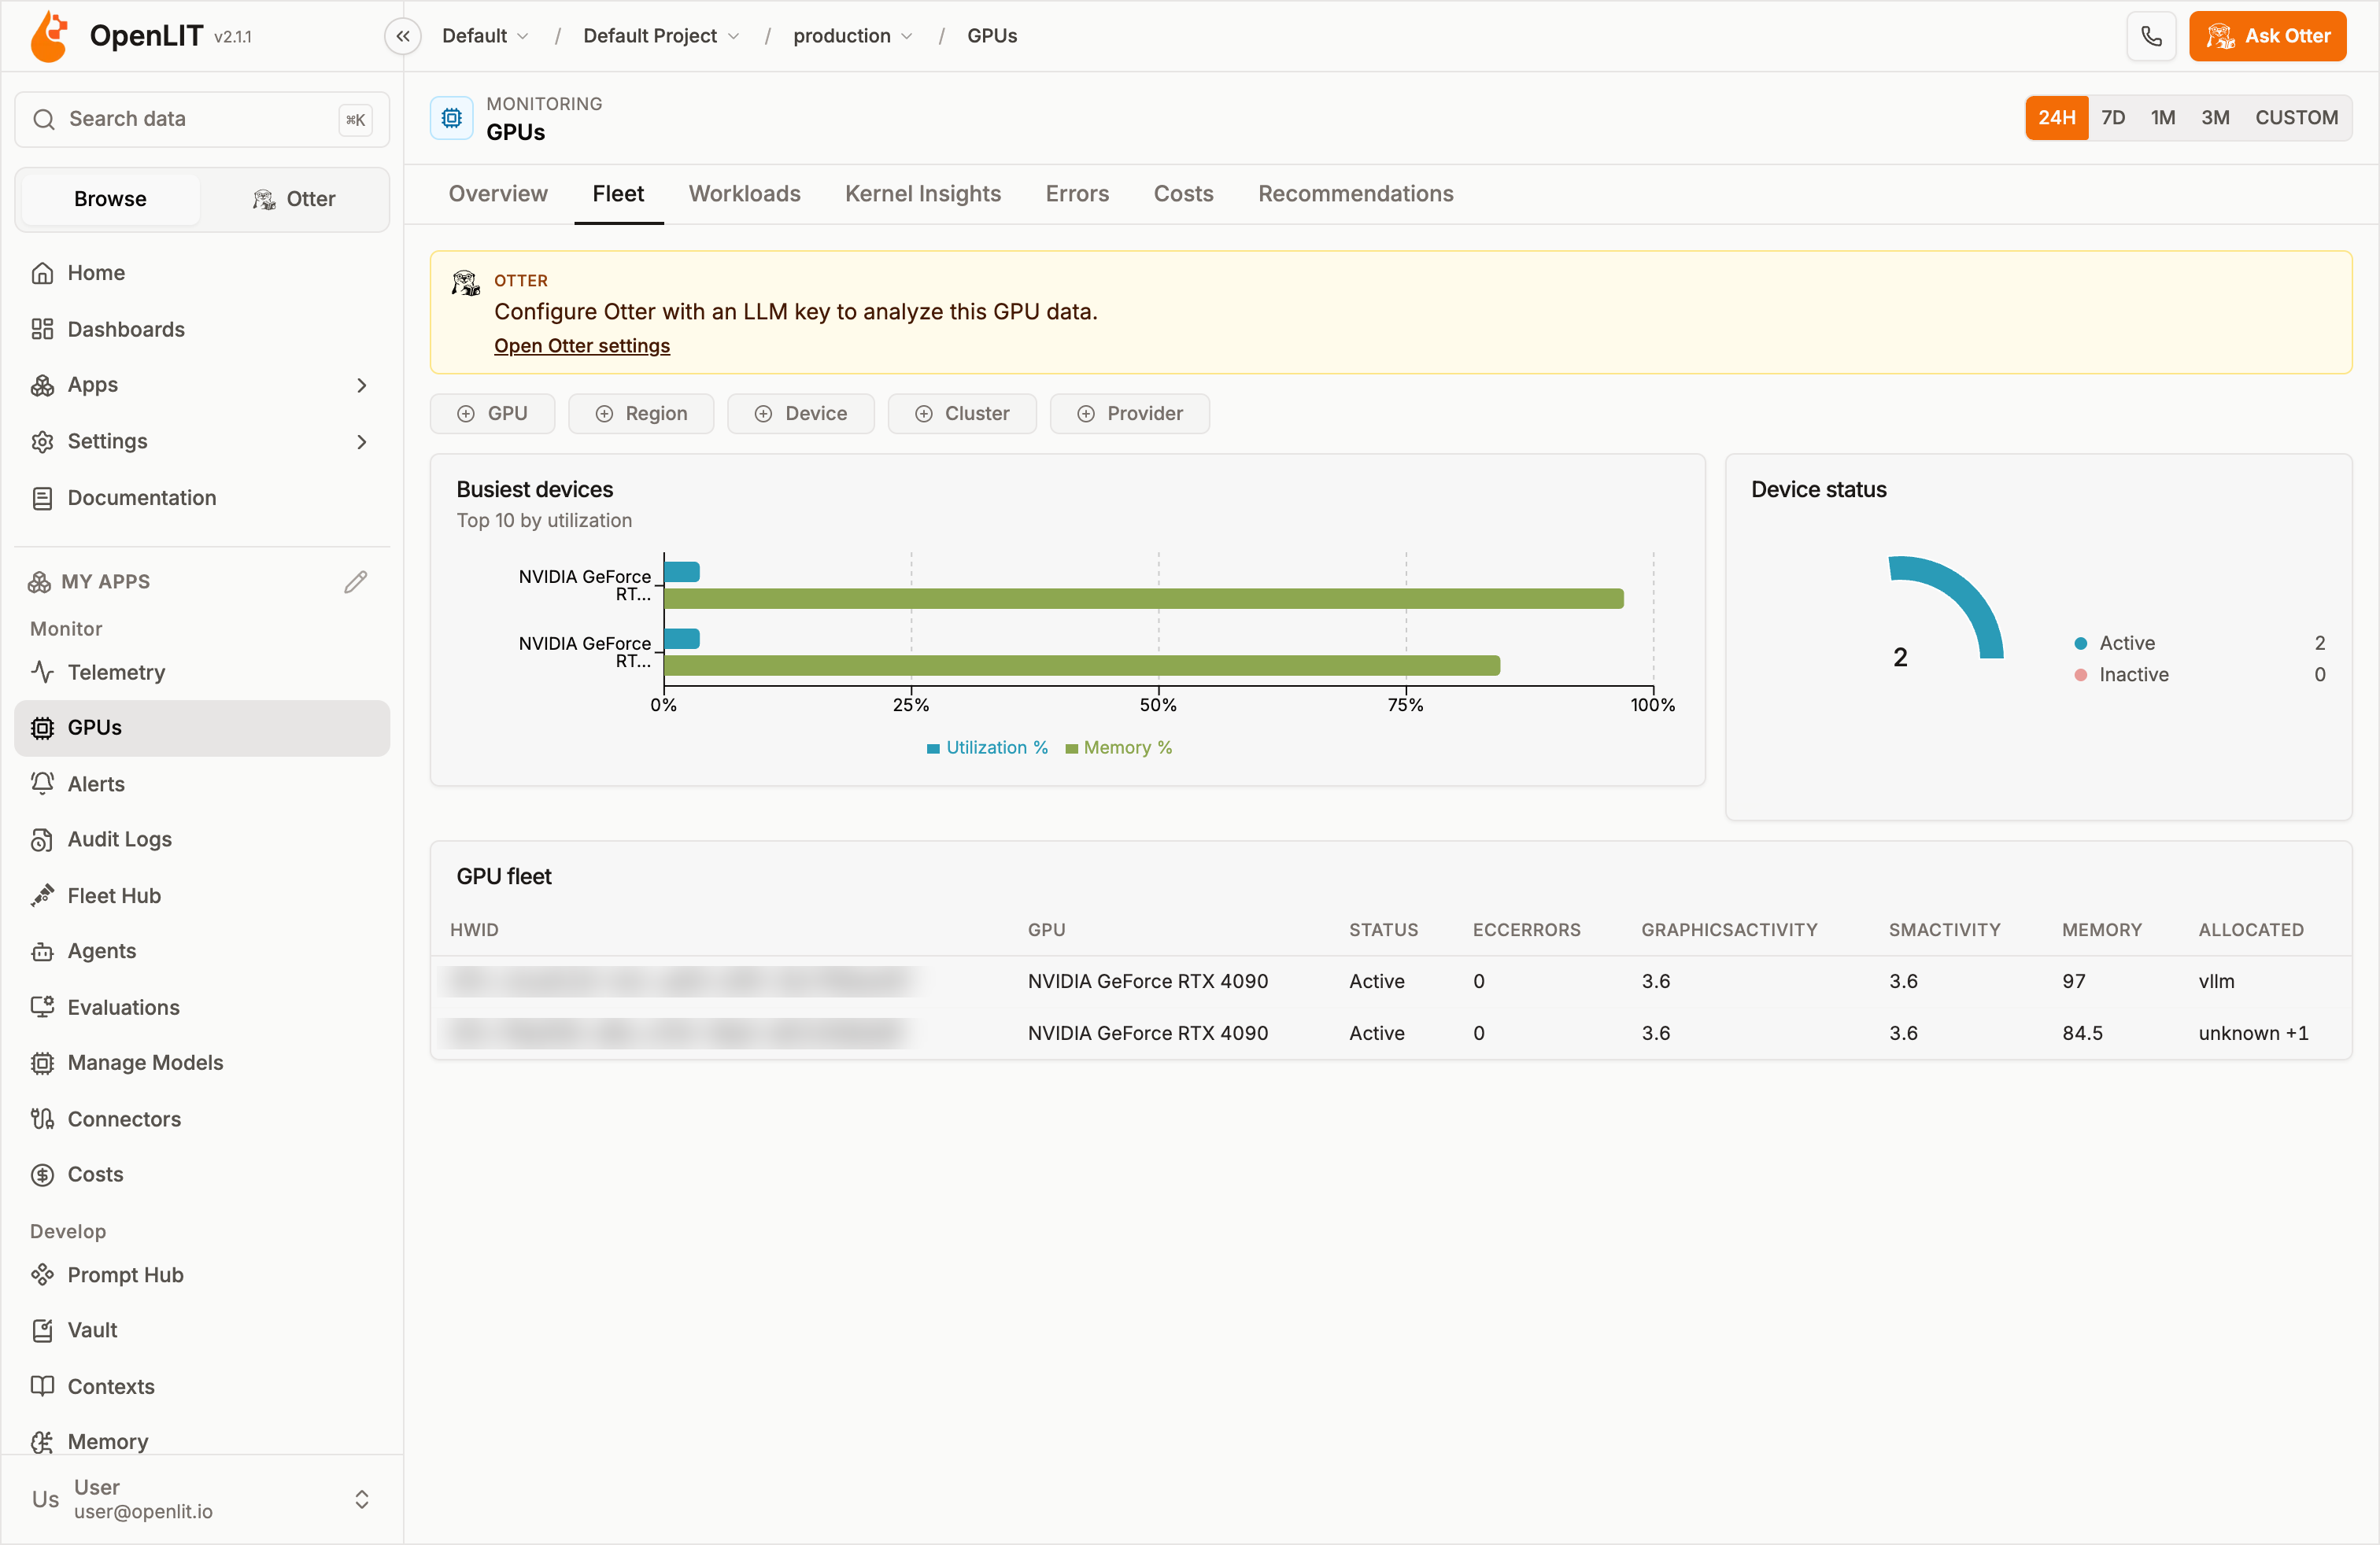Open Prompt Hub in sidebar

pos(202,1274)
